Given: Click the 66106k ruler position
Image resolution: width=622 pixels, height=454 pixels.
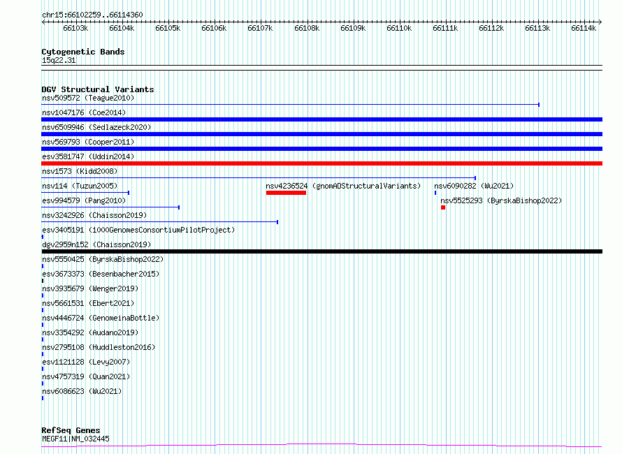Looking at the screenshot, I should click(214, 28).
